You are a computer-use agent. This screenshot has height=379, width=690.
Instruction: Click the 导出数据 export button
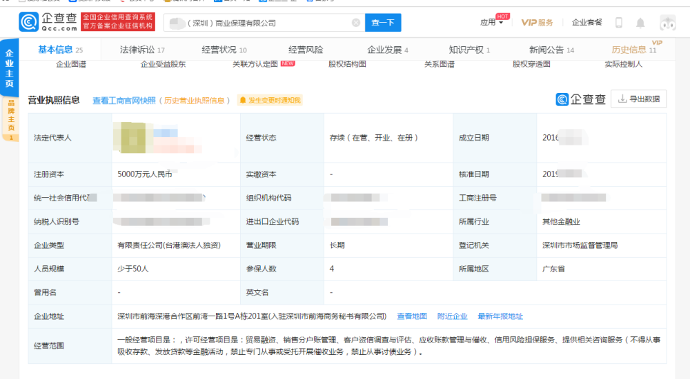pyautogui.click(x=639, y=99)
